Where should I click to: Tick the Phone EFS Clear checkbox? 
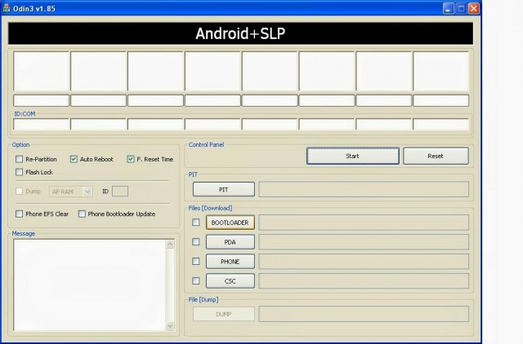tap(20, 214)
